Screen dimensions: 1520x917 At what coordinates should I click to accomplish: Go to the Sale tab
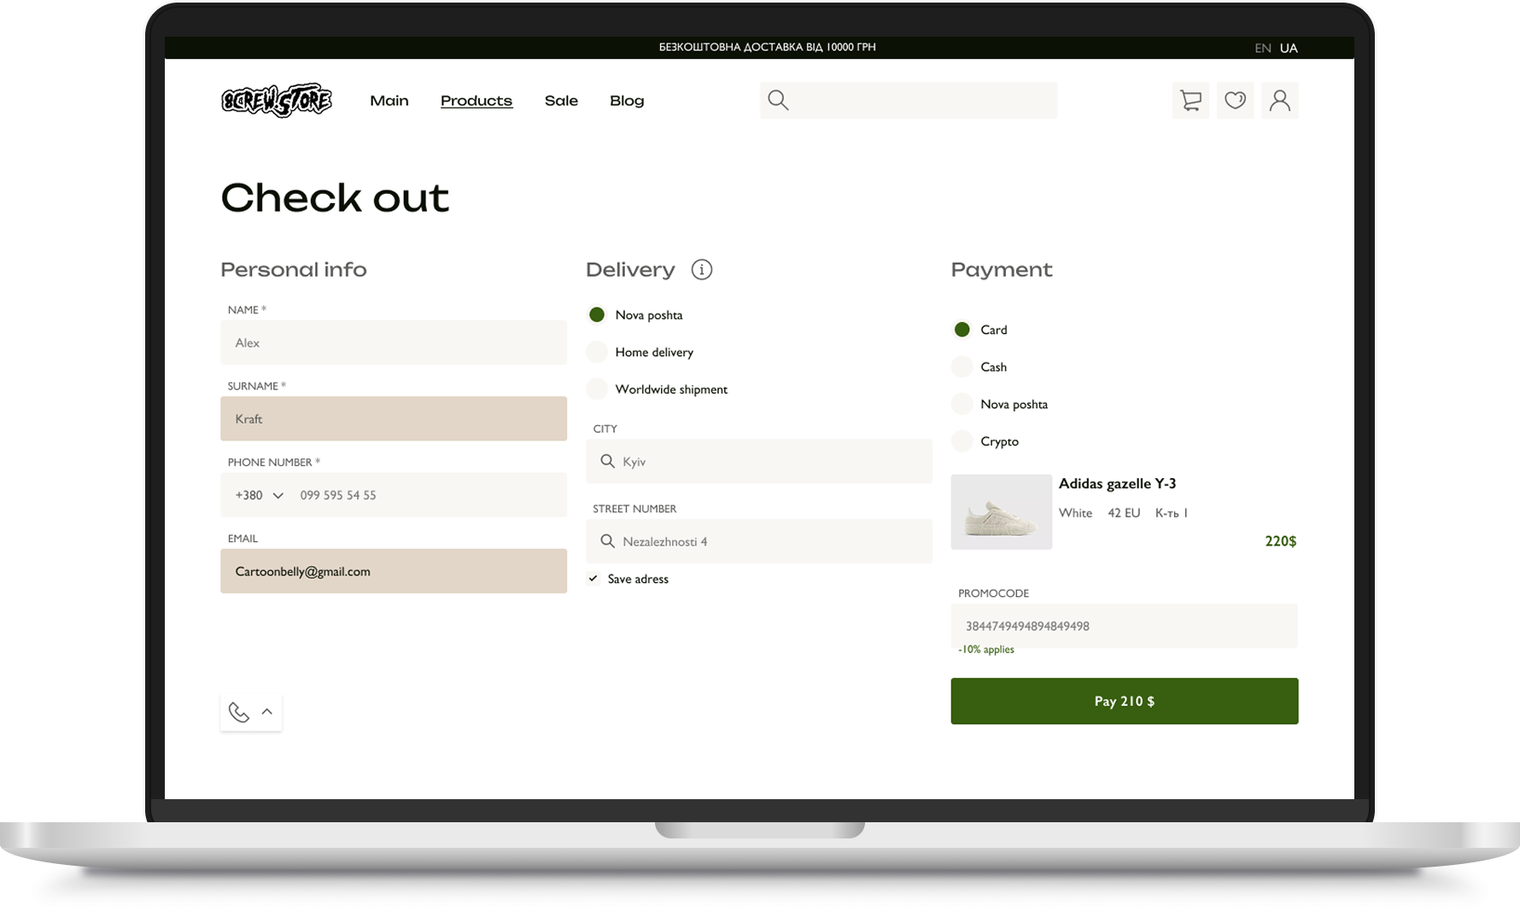click(561, 100)
